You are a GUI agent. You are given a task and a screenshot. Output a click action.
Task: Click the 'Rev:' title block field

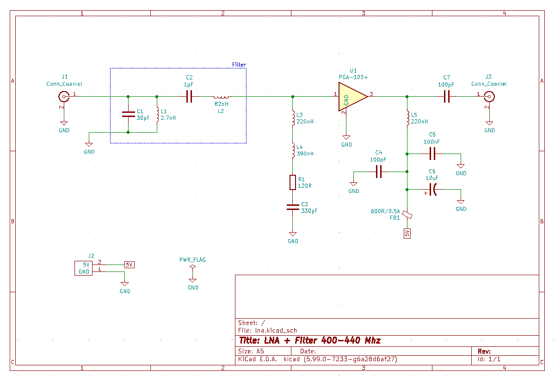[x=484, y=351]
